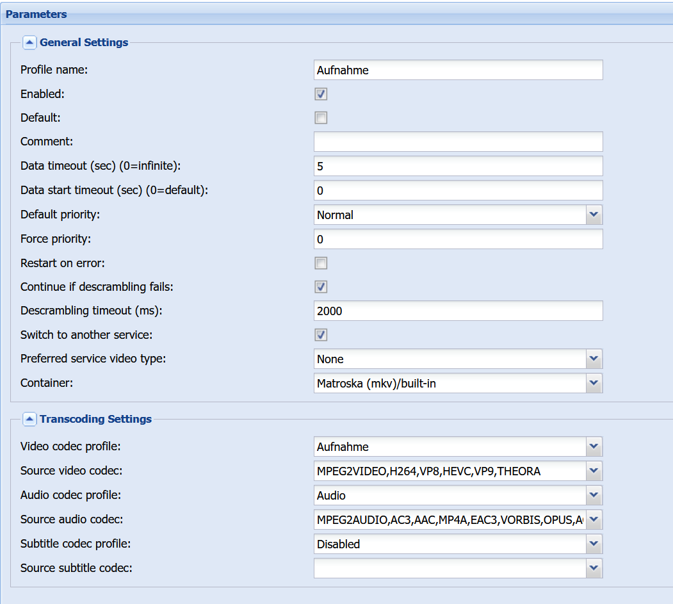Collapse the Transcoding Settings section
This screenshot has height=604, width=673.
[x=29, y=419]
